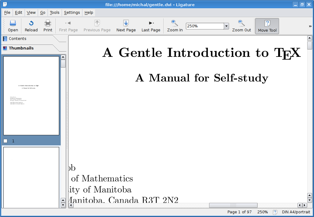Click document vertical scrollbar handle

click(310, 45)
